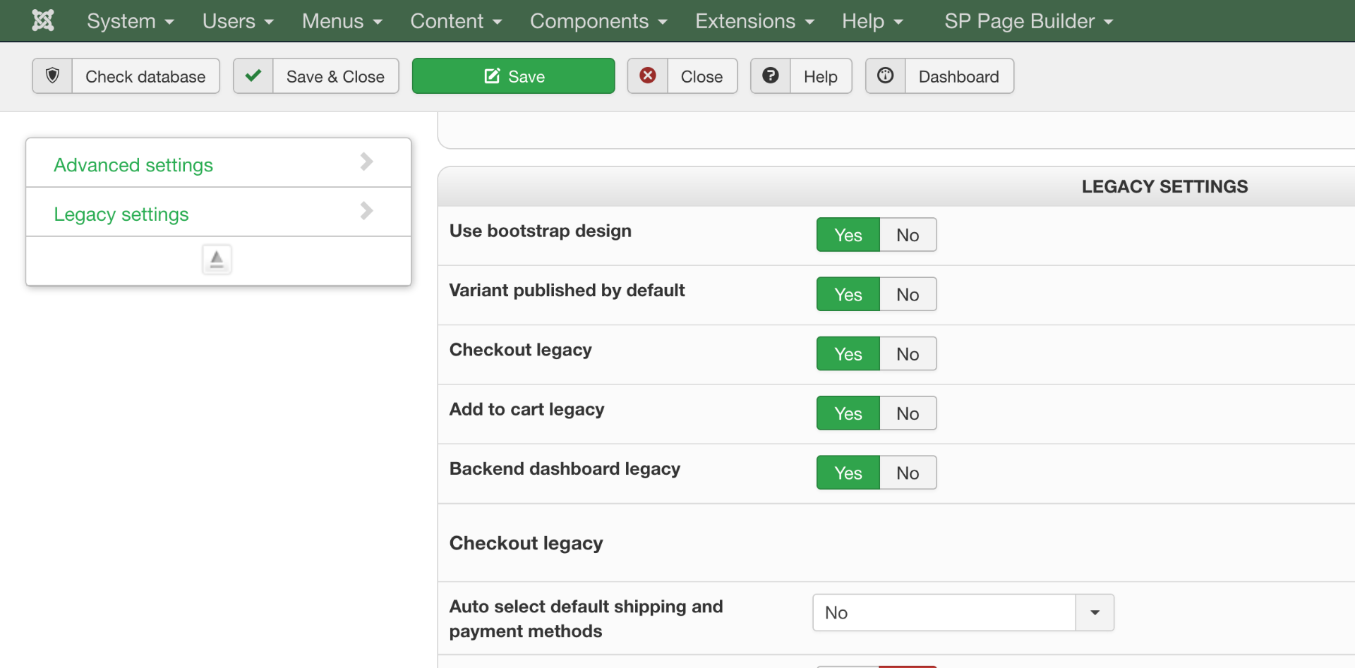Open the System menu
The width and height of the screenshot is (1355, 668).
tap(130, 21)
